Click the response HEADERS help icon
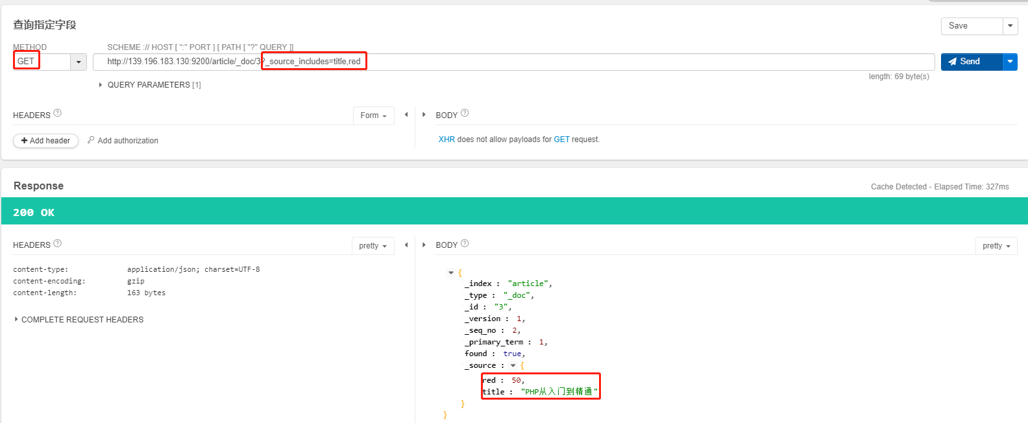The height and width of the screenshot is (423, 1028). click(57, 243)
